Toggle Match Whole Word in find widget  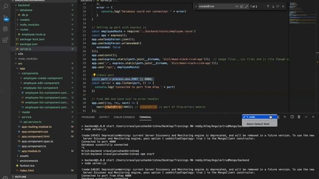click(241, 6)
